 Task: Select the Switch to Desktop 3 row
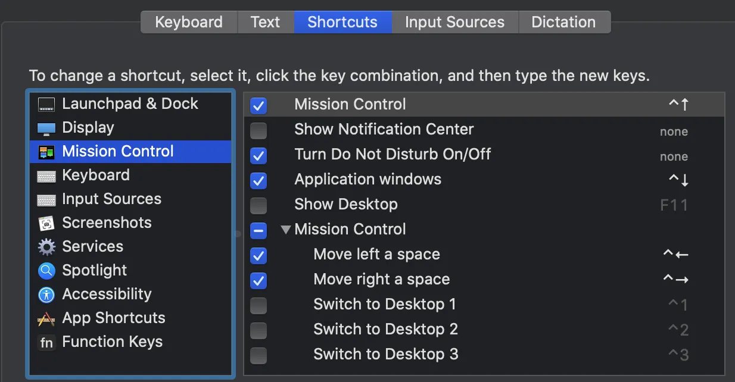(x=385, y=354)
